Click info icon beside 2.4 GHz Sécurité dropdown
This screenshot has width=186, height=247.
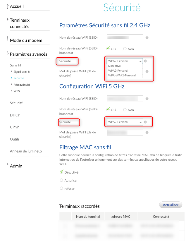pyautogui.click(x=145, y=61)
